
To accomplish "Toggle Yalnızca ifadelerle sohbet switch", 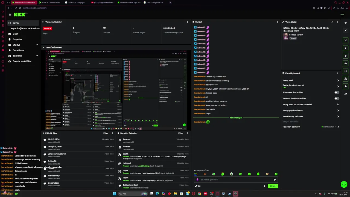I will (337, 99).
